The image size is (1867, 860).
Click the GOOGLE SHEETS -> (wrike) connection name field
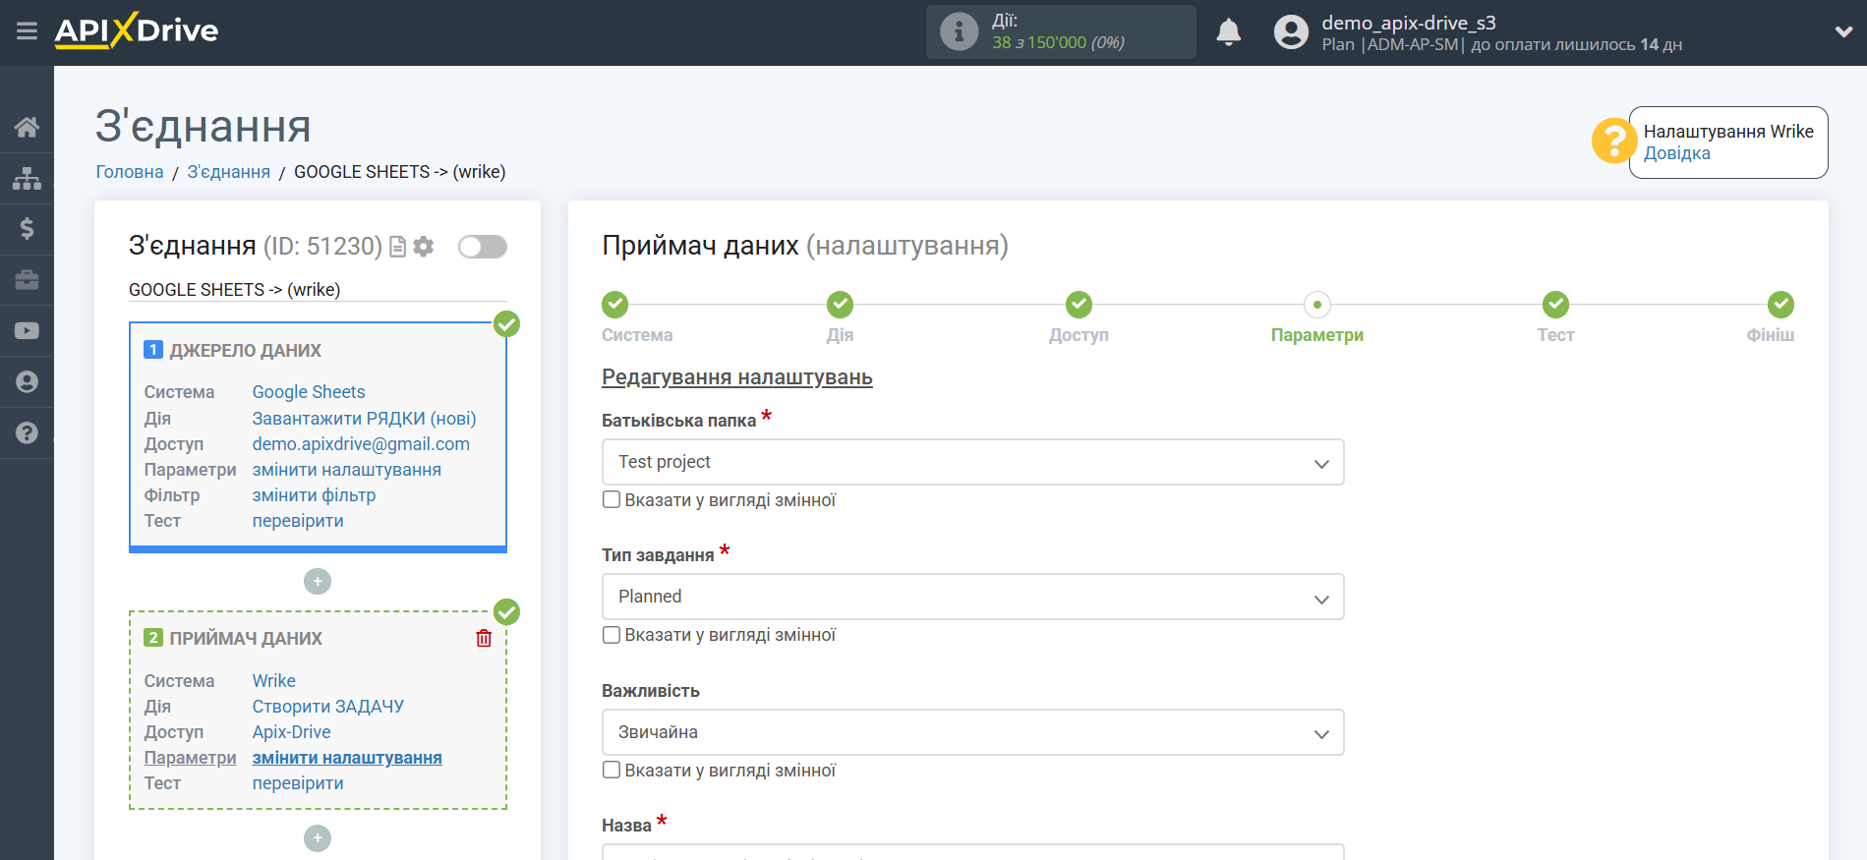(318, 290)
